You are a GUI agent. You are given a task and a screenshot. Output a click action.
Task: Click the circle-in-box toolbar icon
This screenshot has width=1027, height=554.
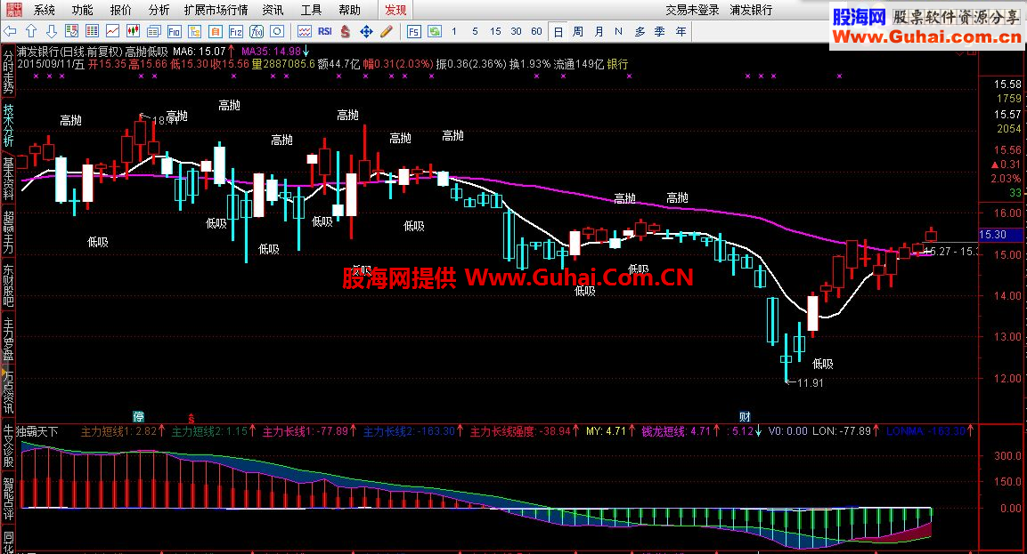[277, 31]
